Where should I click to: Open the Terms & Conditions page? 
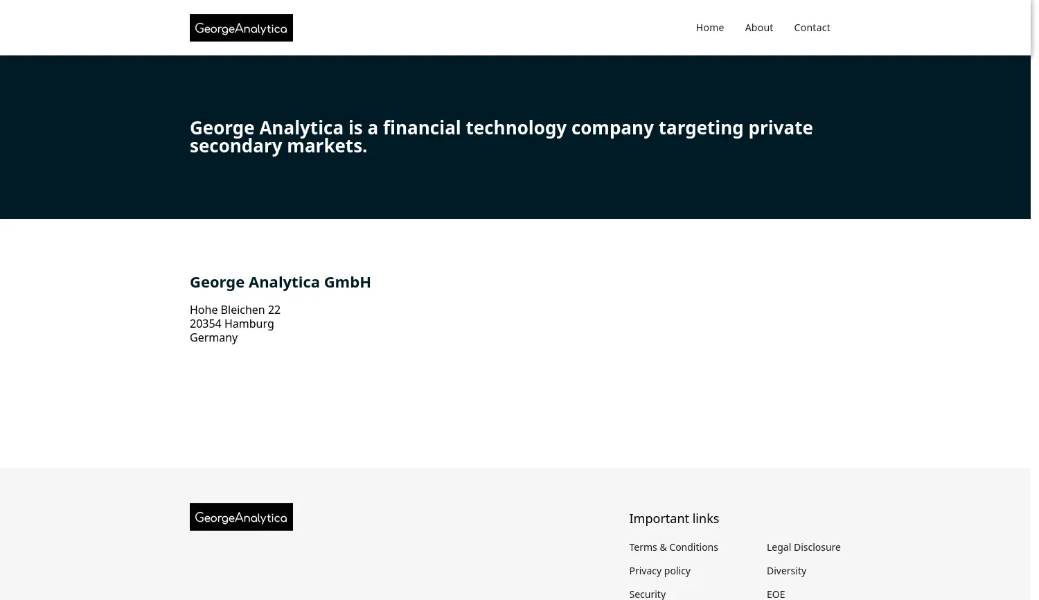click(x=673, y=547)
